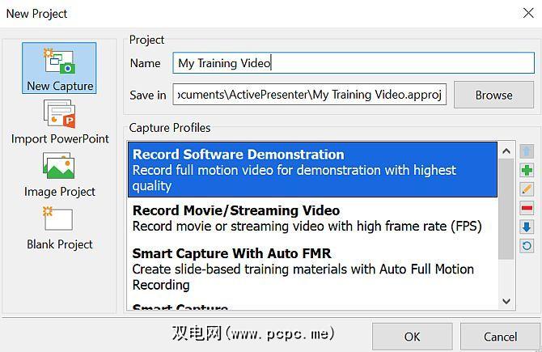The height and width of the screenshot is (352, 542).
Task: Click the profile list scroll down arrow
Action: pos(506,300)
